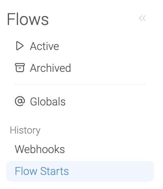The height and width of the screenshot is (189, 163).
Task: Click the @ icon next to Globals
Action: [20, 101]
